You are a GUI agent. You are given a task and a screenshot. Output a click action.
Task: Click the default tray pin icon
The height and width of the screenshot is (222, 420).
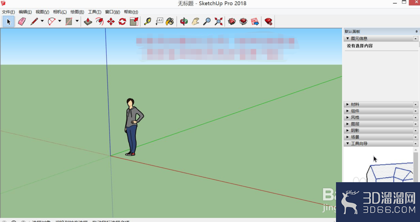[x=416, y=31]
